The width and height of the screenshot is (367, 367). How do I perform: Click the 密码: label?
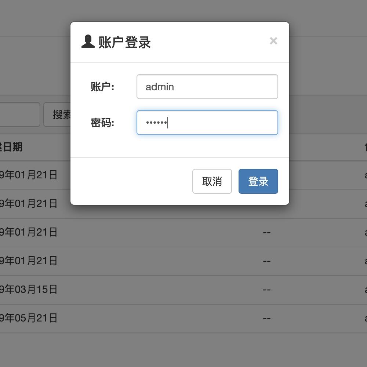(x=102, y=123)
